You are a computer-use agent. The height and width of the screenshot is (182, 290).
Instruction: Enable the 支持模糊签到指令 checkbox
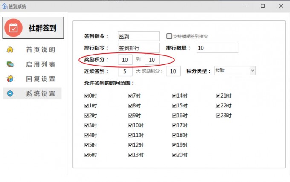click(169, 36)
